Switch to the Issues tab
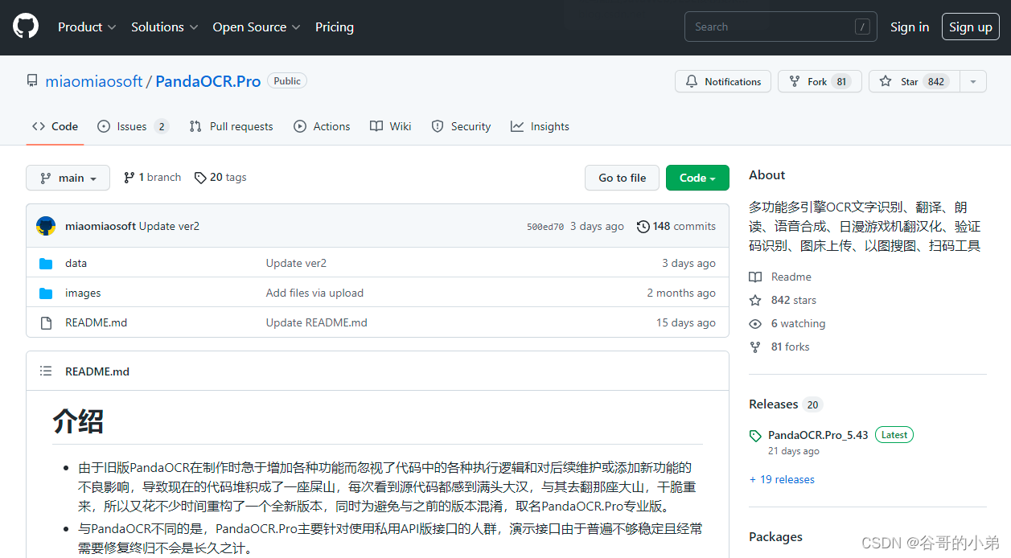This screenshot has height=558, width=1011. [x=132, y=127]
